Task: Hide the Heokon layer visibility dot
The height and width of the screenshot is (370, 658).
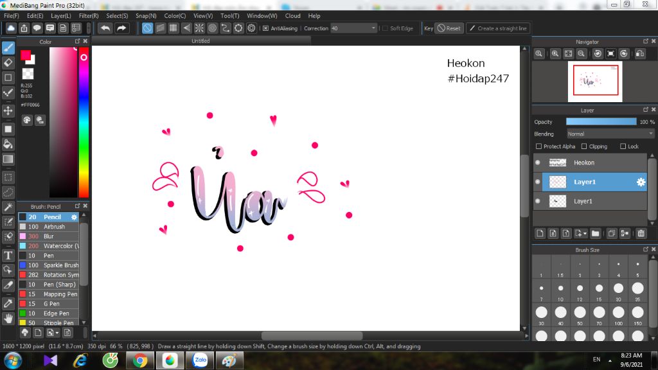Action: coord(538,163)
